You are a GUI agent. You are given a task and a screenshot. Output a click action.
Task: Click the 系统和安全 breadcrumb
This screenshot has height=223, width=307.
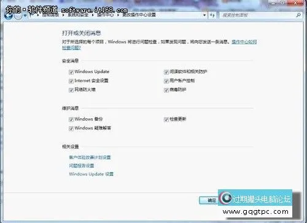coord(78,15)
